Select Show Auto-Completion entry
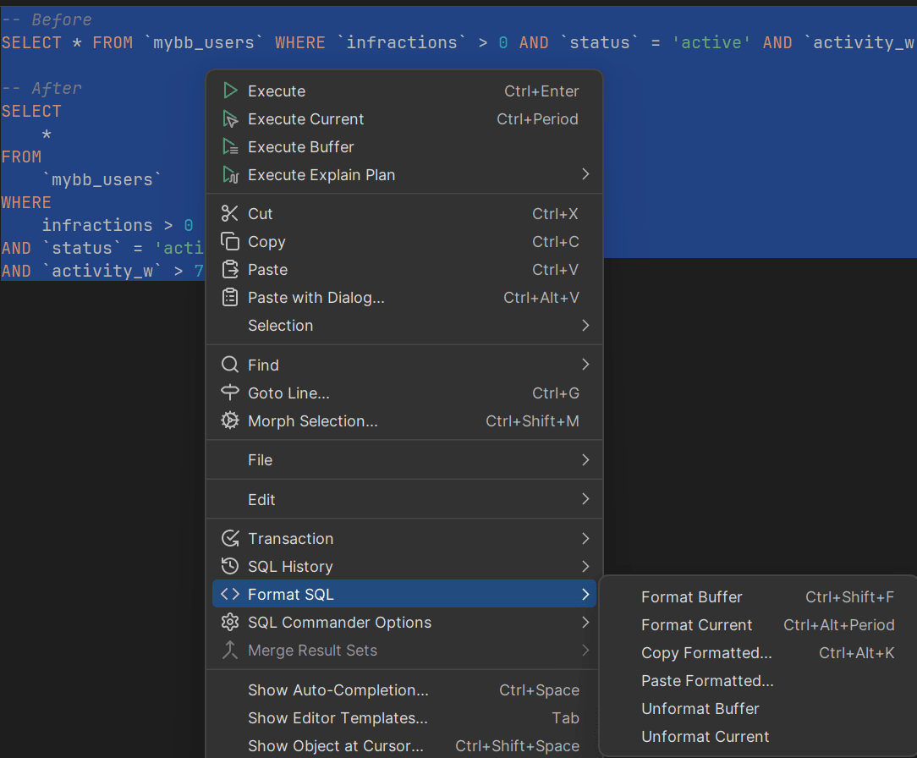This screenshot has width=917, height=758. pyautogui.click(x=404, y=690)
